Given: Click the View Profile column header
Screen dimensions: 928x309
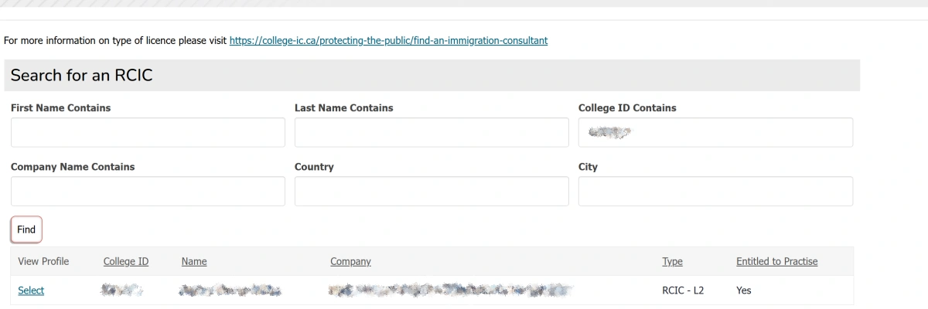Looking at the screenshot, I should (x=43, y=261).
